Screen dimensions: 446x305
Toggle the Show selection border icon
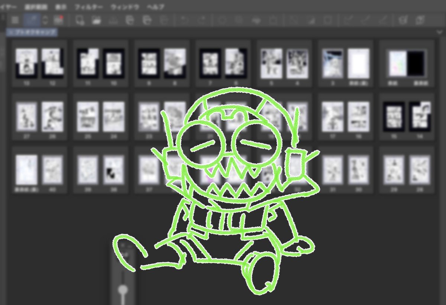coord(327,20)
